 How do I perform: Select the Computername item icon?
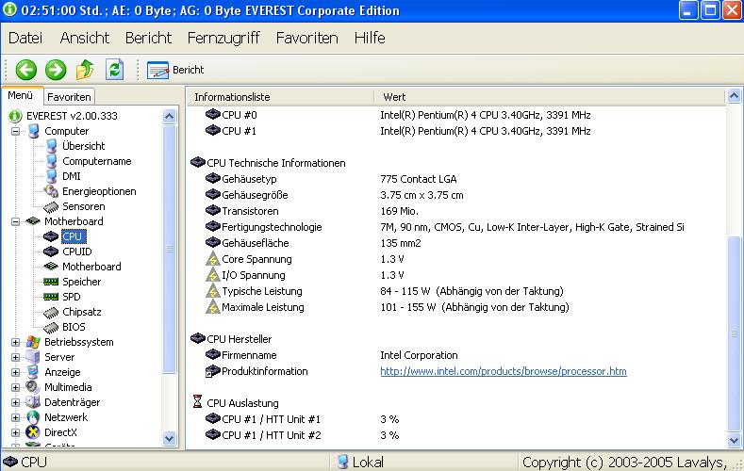(51, 161)
